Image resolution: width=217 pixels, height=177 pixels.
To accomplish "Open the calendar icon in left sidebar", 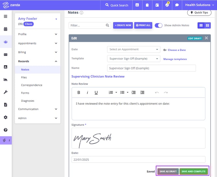I will [6, 29].
